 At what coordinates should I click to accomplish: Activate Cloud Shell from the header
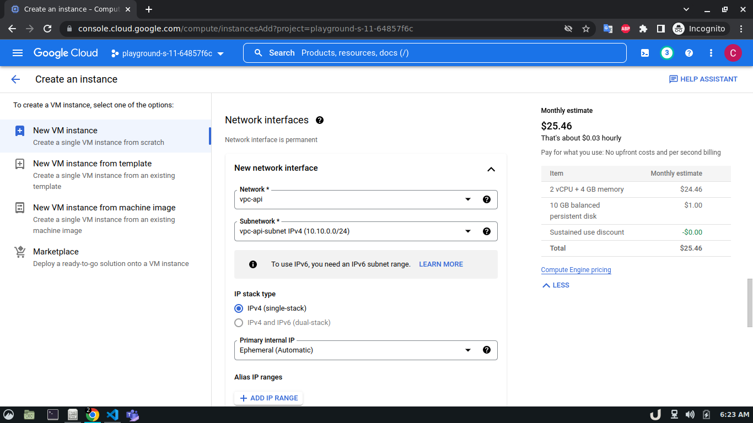pyautogui.click(x=645, y=53)
